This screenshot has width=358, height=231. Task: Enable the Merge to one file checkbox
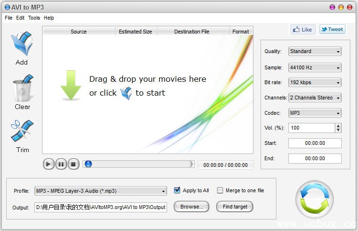220,190
